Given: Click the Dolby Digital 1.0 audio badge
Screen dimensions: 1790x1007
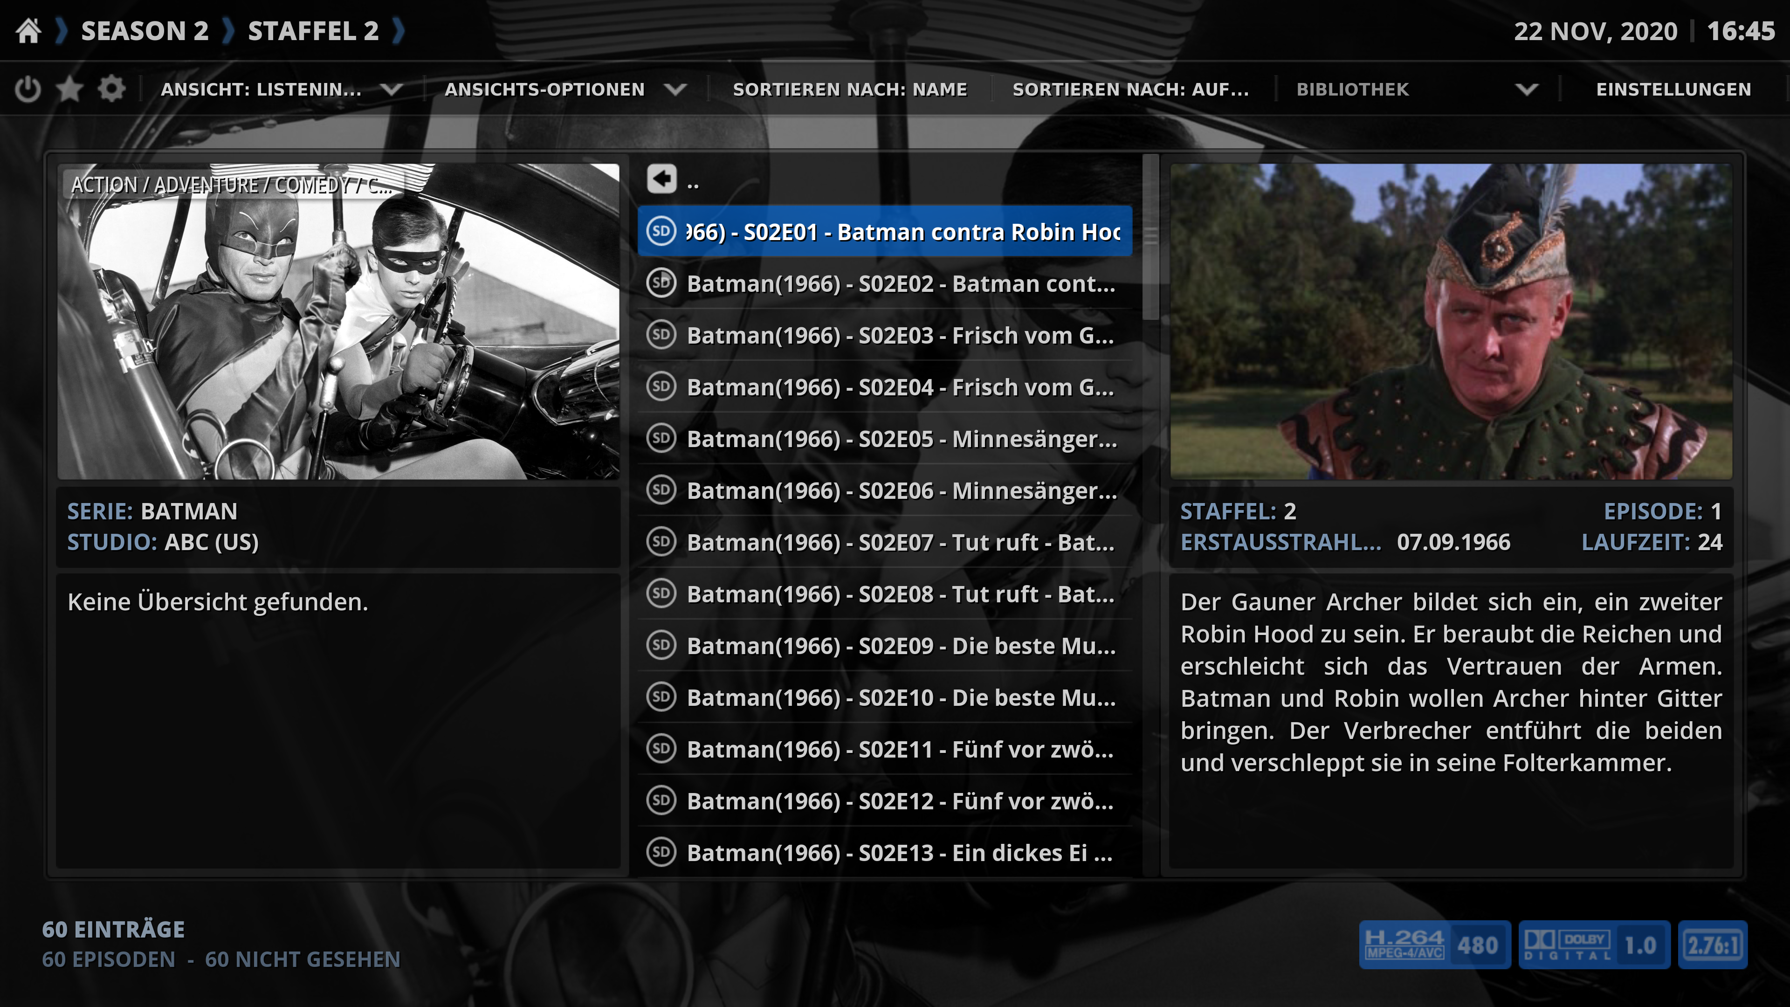Looking at the screenshot, I should click(x=1594, y=945).
